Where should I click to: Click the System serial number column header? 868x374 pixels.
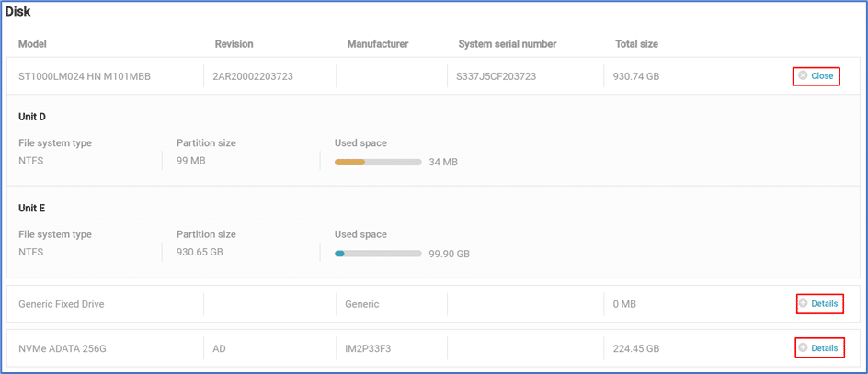pyautogui.click(x=507, y=44)
